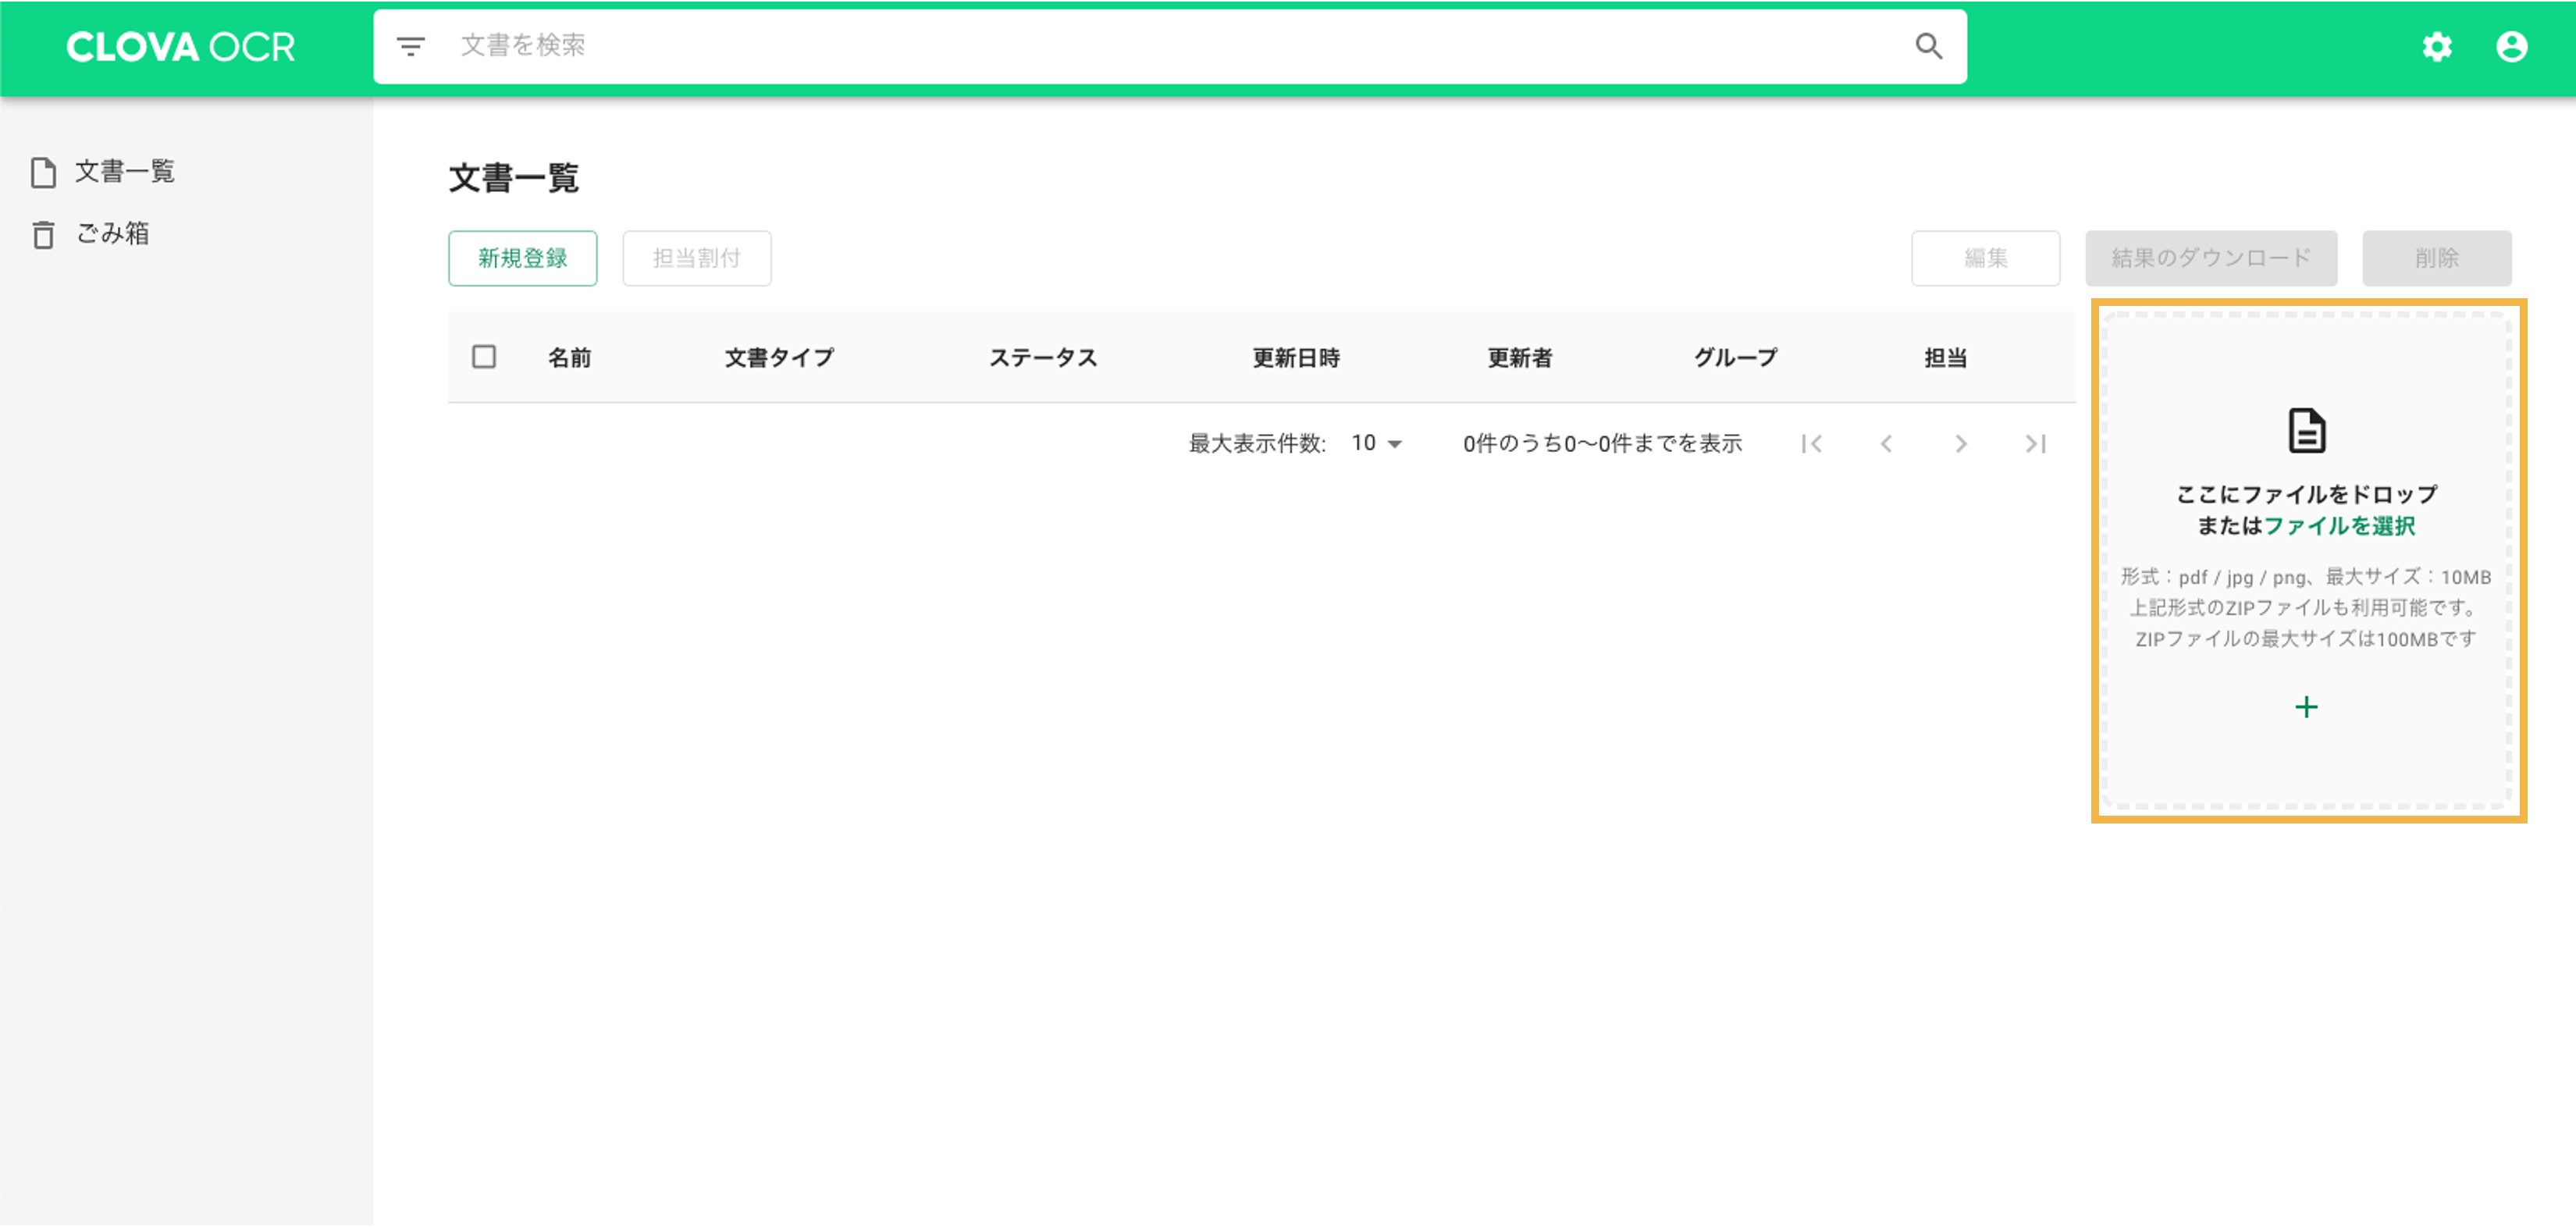The width and height of the screenshot is (2576, 1227).
Task: Open settings via the gear icon
Action: coord(2436,47)
